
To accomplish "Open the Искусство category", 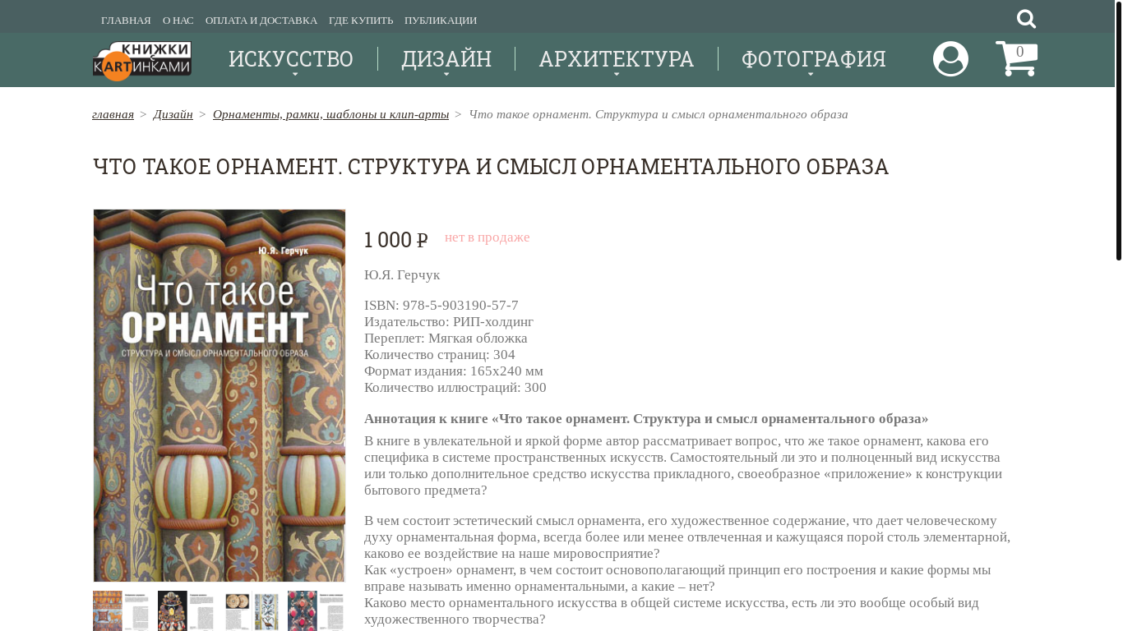I will coord(291,59).
